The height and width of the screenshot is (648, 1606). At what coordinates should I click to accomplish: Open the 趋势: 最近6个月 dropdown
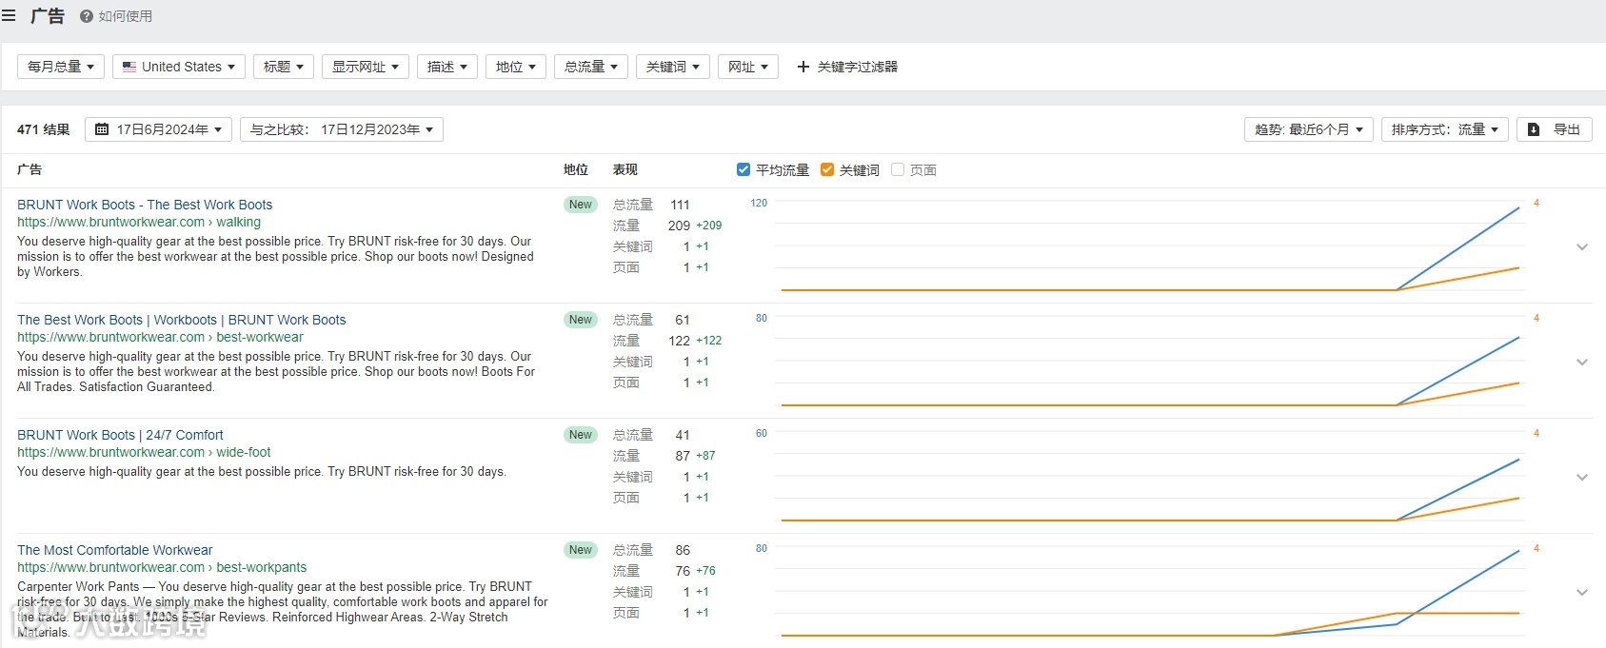coord(1309,129)
